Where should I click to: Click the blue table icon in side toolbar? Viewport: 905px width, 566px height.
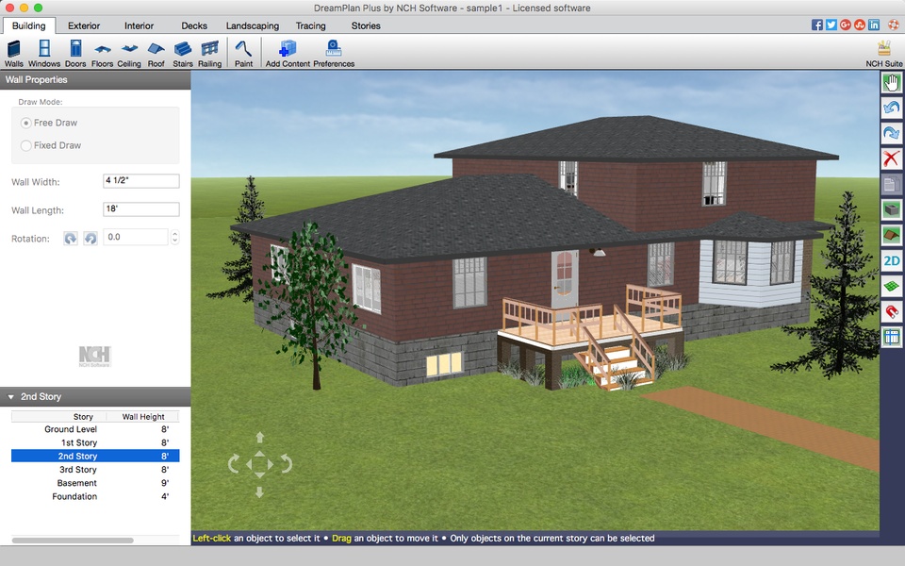click(891, 338)
